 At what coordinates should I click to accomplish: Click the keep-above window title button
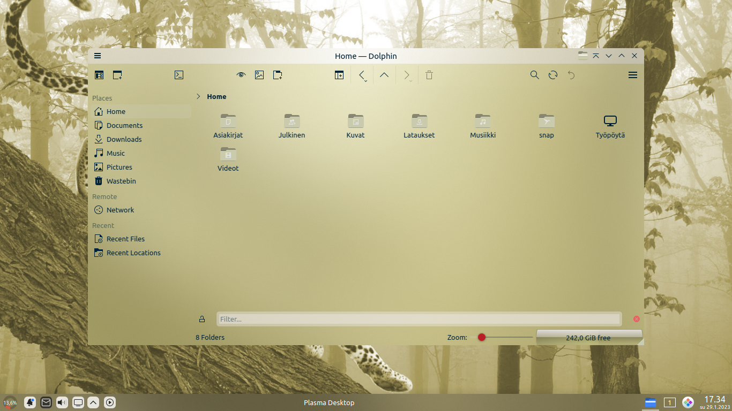pyautogui.click(x=596, y=56)
